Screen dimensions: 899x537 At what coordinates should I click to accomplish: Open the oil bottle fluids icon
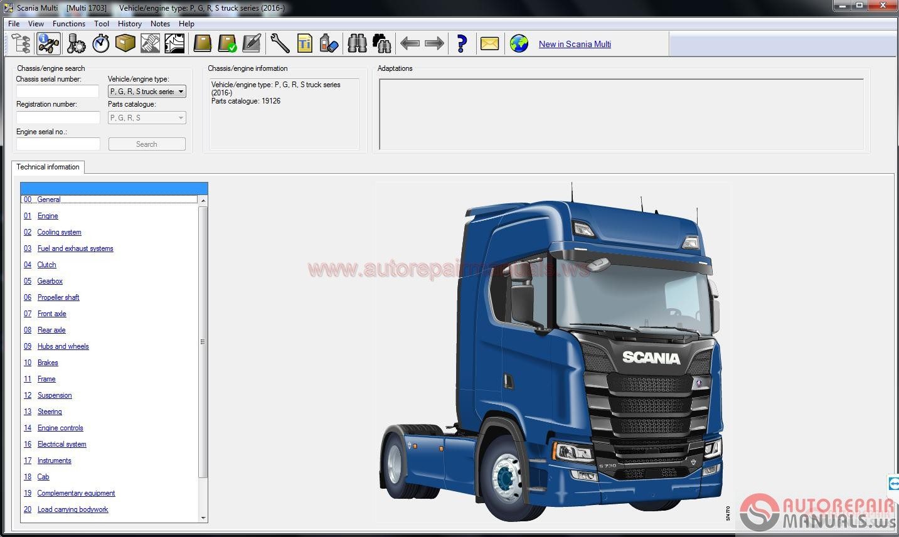pos(329,44)
